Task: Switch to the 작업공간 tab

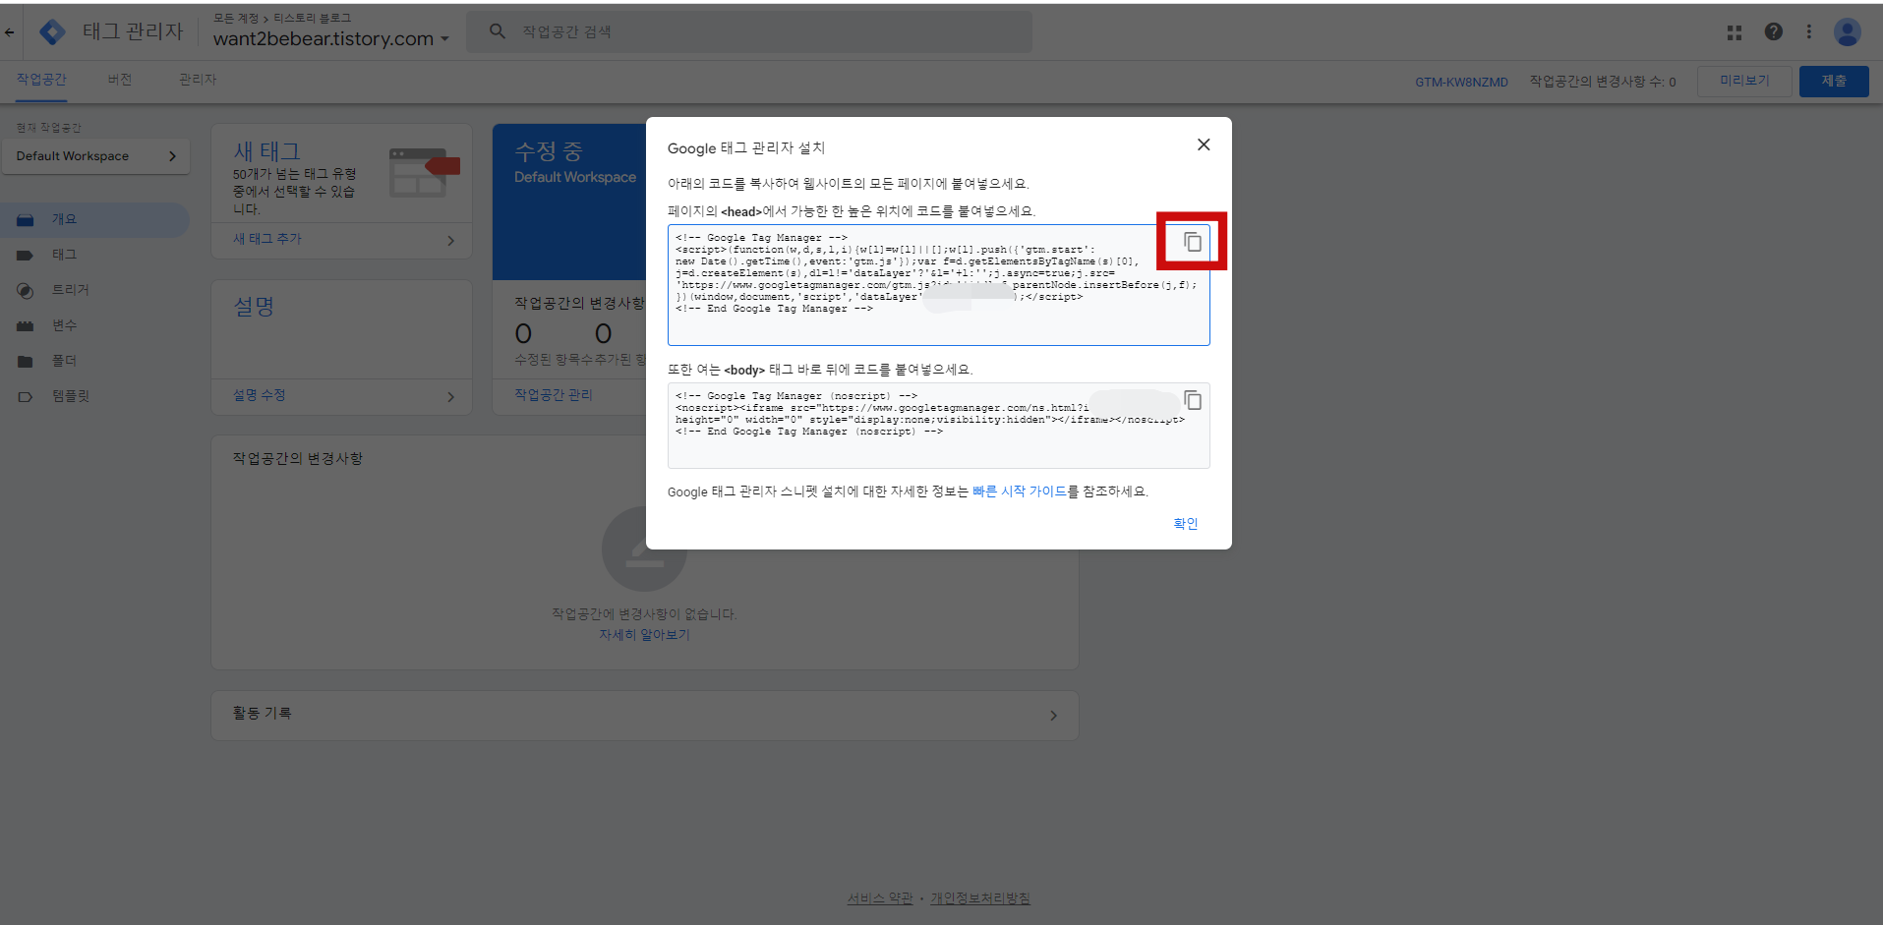Action: pos(41,80)
